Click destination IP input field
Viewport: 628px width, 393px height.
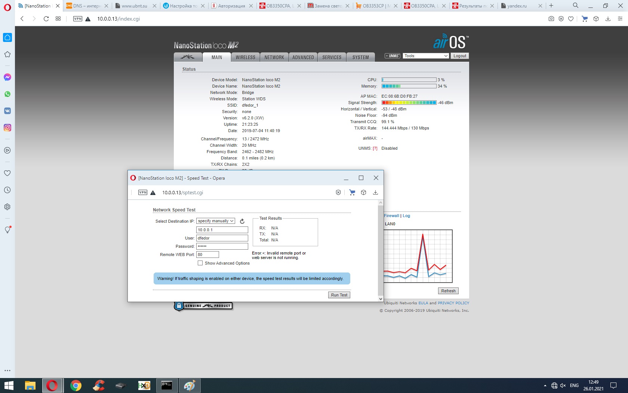pos(222,230)
